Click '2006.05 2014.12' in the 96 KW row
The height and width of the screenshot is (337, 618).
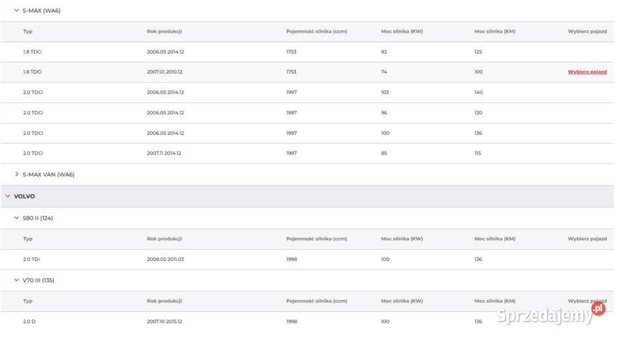(165, 113)
